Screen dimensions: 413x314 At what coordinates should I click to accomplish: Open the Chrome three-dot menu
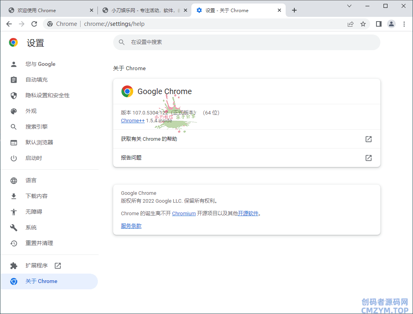404,24
